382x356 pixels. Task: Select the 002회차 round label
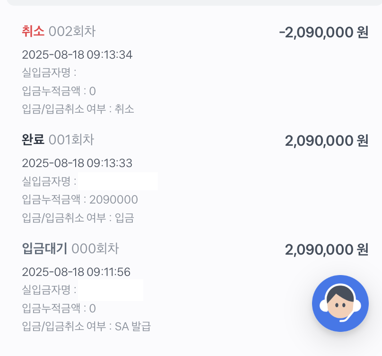[72, 31]
